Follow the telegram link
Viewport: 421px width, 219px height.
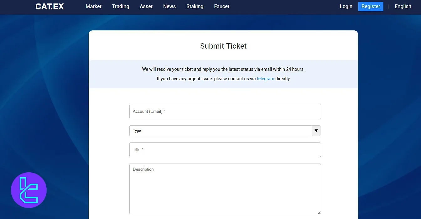coord(265,79)
